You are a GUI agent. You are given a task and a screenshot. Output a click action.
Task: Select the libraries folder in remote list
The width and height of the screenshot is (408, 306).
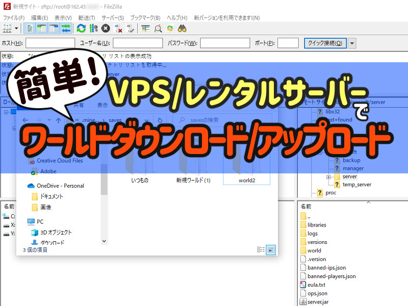click(x=313, y=225)
